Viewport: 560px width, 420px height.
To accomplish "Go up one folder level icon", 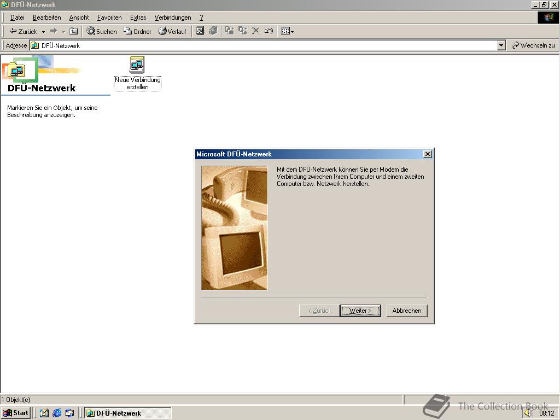I will pyautogui.click(x=74, y=31).
